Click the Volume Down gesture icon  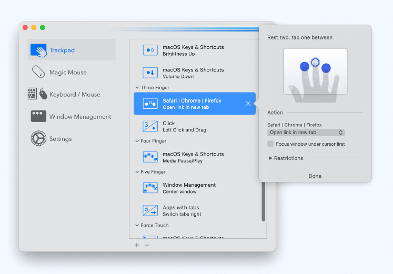(150, 73)
